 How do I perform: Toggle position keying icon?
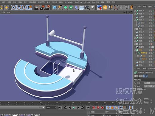click(108, 108)
